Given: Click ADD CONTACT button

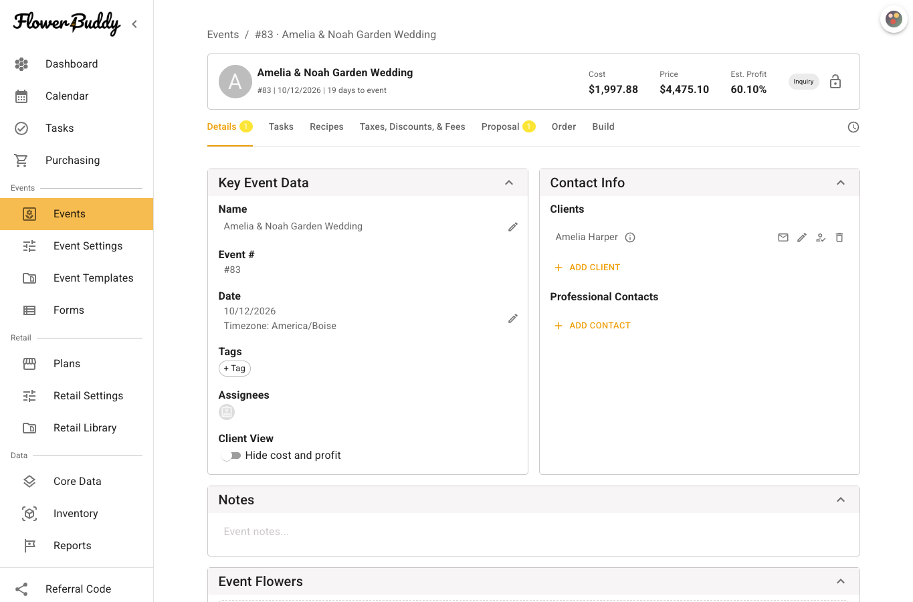Looking at the screenshot, I should (593, 326).
